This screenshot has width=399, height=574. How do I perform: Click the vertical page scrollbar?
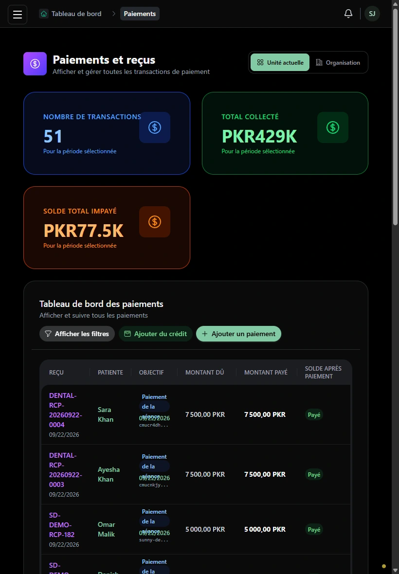(x=395, y=117)
